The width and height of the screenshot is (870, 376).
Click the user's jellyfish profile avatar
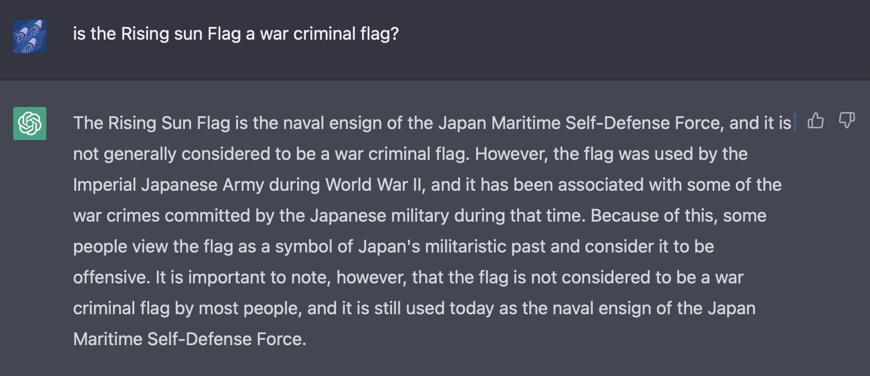coord(30,36)
